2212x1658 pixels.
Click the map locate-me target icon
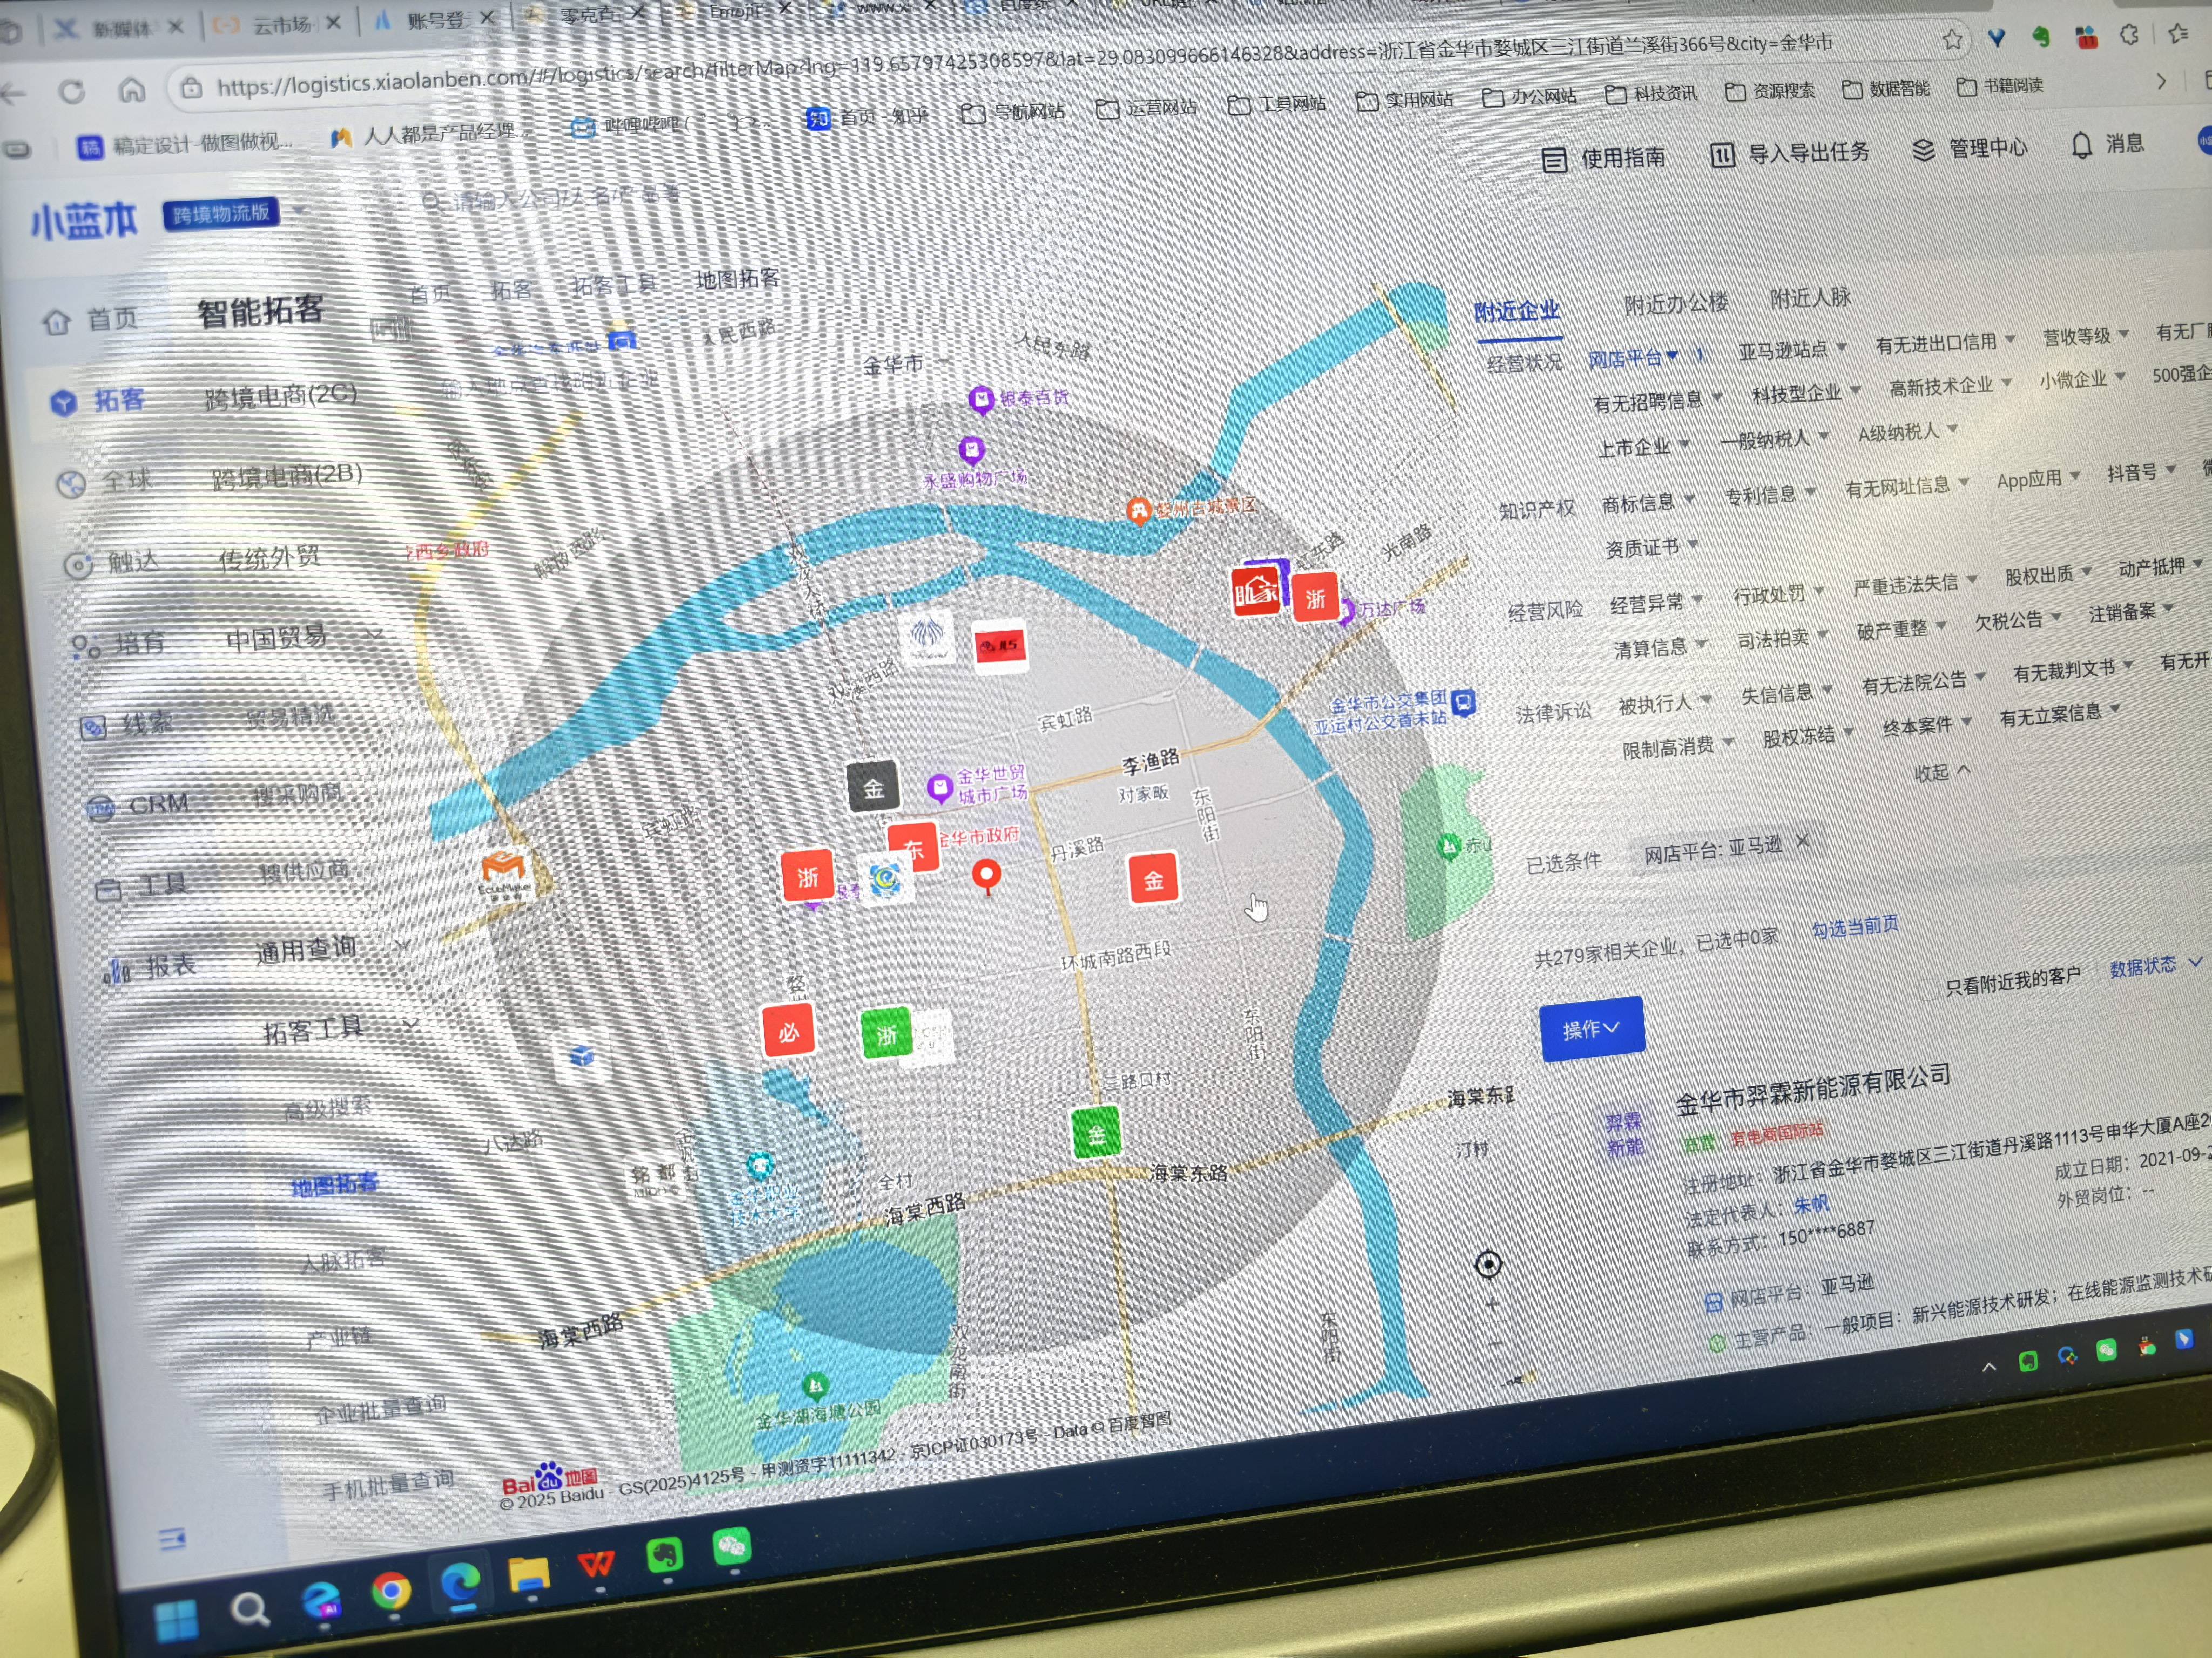pos(1488,1264)
